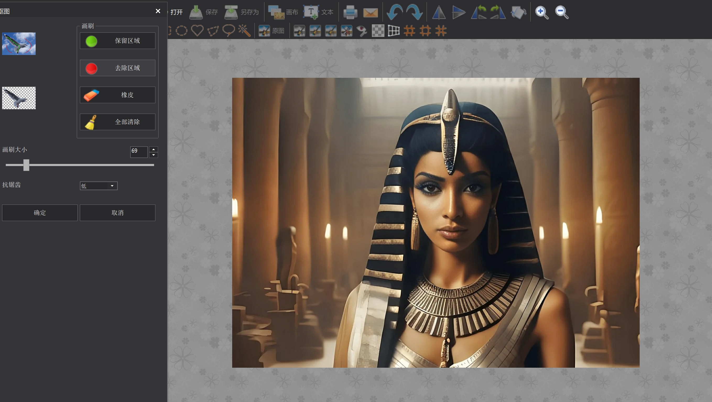
Task: Open the image repair tools icon
Action: pos(347,31)
